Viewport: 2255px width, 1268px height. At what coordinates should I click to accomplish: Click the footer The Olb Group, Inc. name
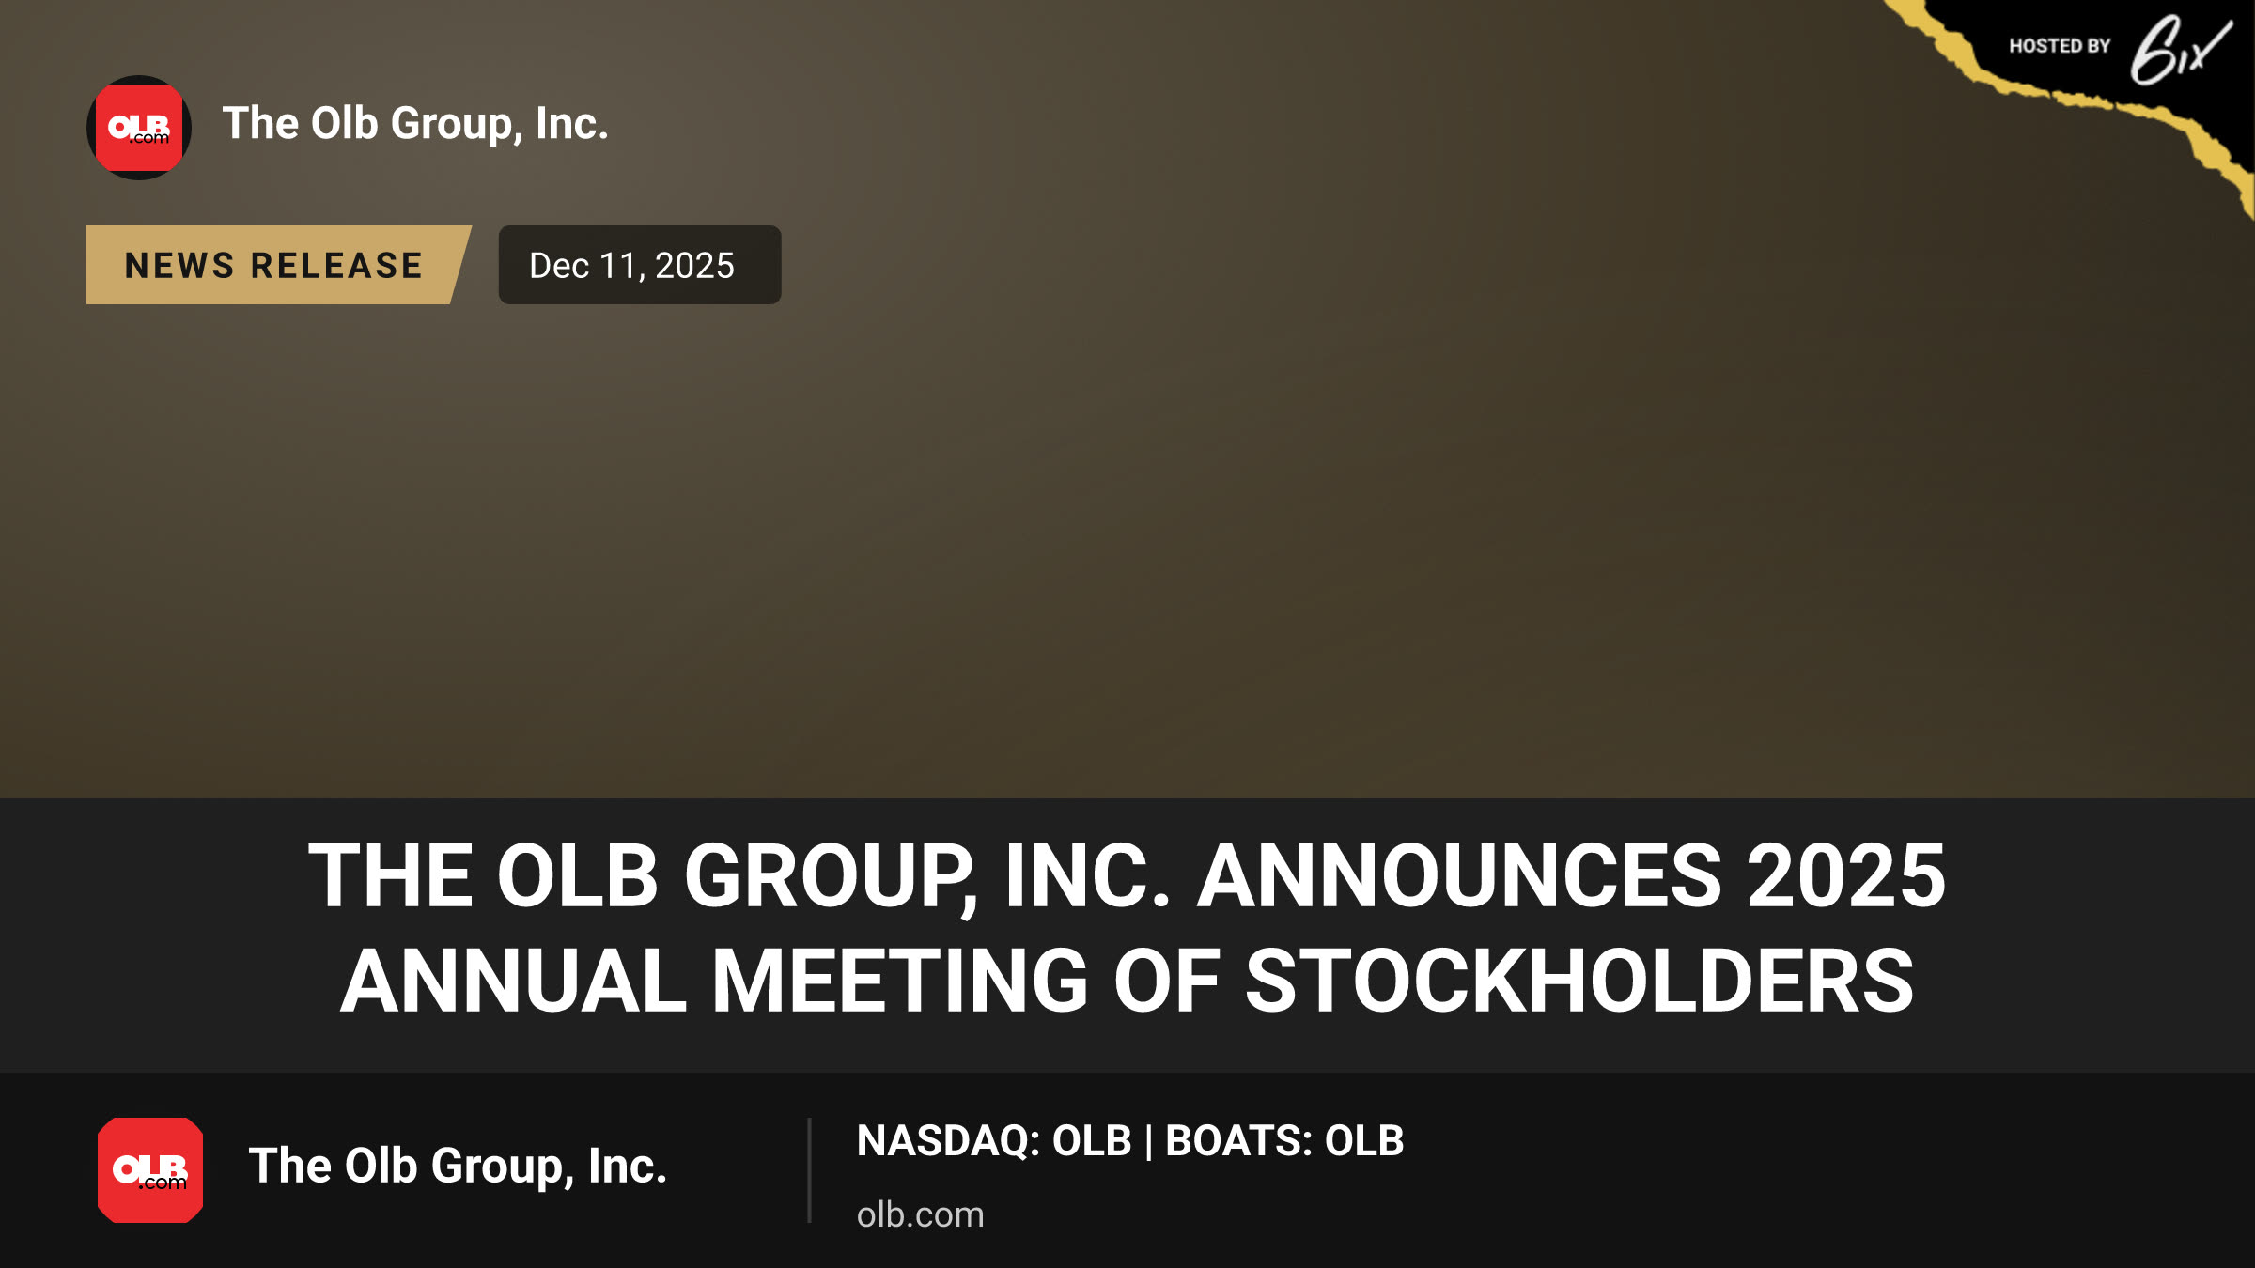(x=458, y=1166)
